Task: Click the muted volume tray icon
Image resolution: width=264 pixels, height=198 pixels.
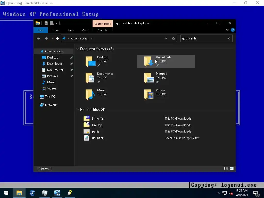Action: (230, 193)
